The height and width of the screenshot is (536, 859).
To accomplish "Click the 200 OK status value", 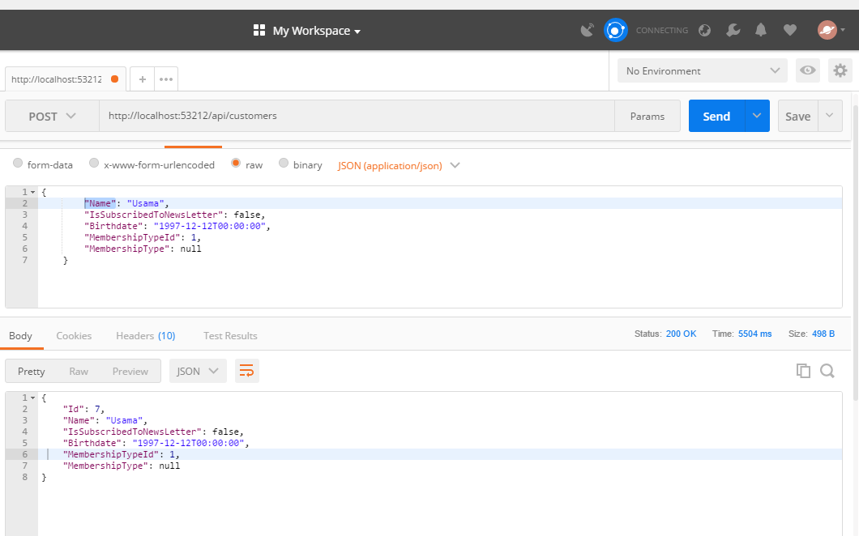I will tap(681, 334).
